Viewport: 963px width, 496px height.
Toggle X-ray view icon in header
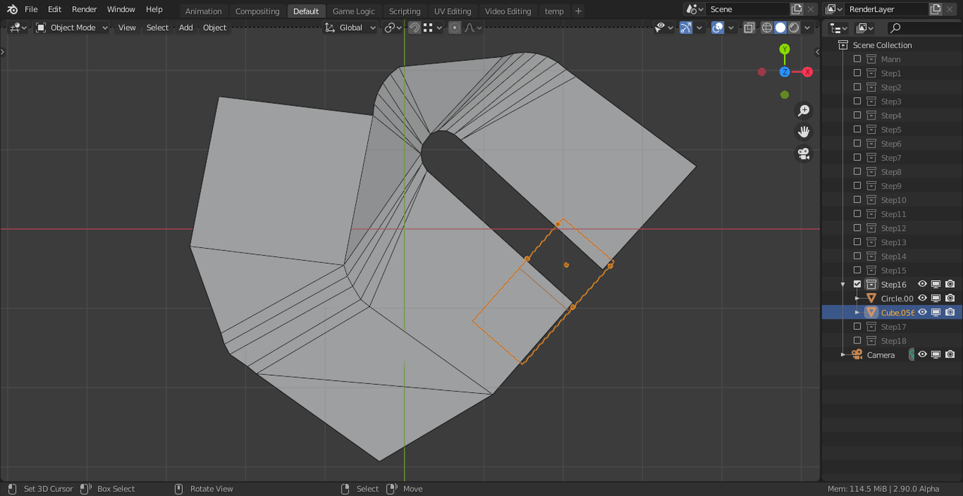click(749, 28)
